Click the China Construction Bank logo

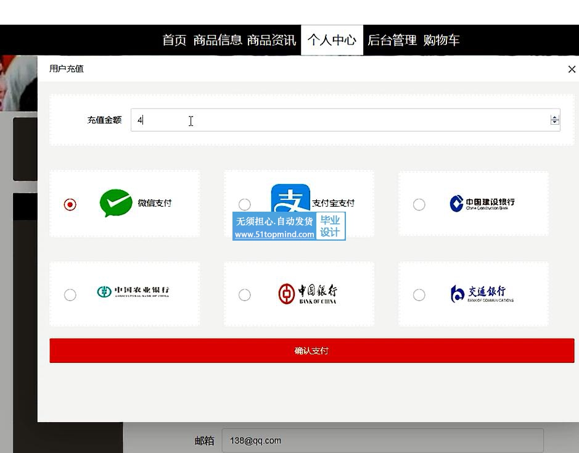482,203
